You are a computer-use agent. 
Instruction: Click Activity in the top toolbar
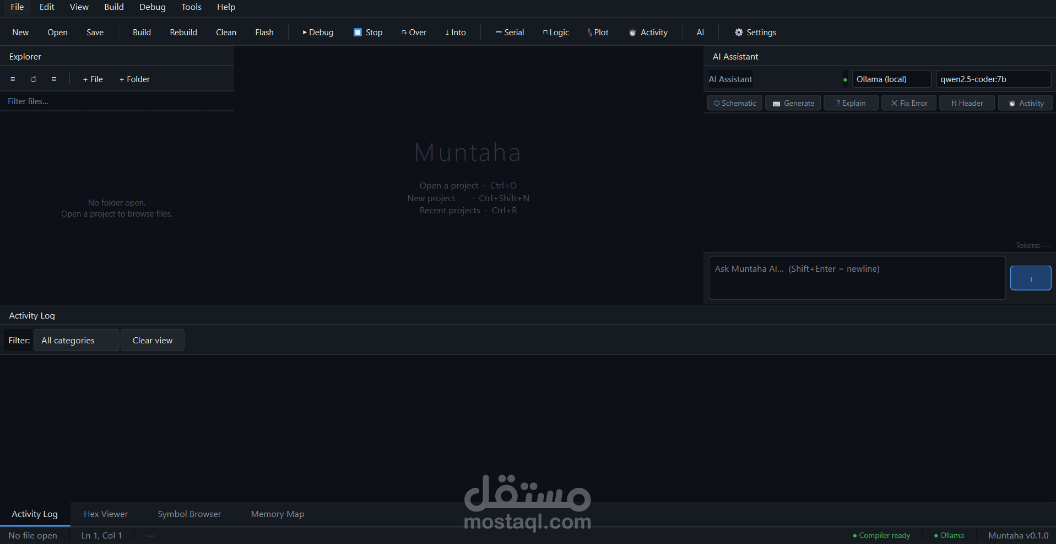click(648, 33)
